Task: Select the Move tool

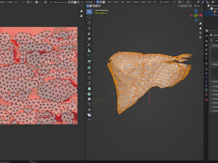Action: [x=89, y=23]
